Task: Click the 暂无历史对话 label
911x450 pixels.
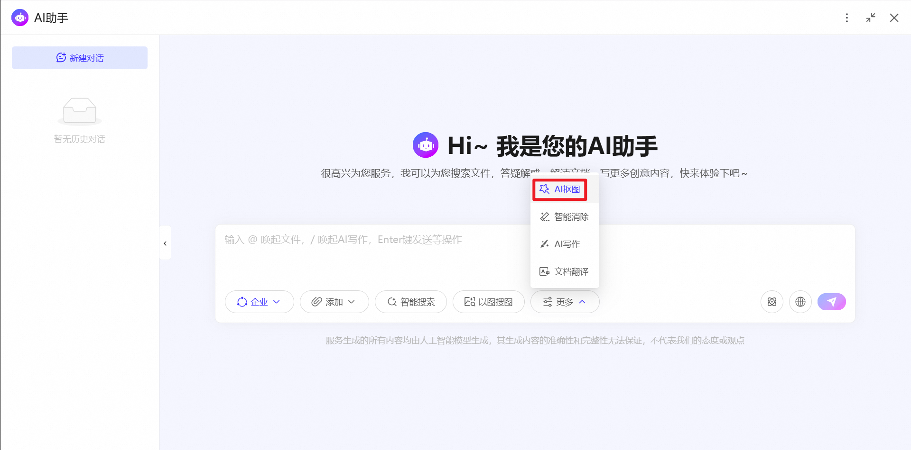Action: [x=80, y=139]
